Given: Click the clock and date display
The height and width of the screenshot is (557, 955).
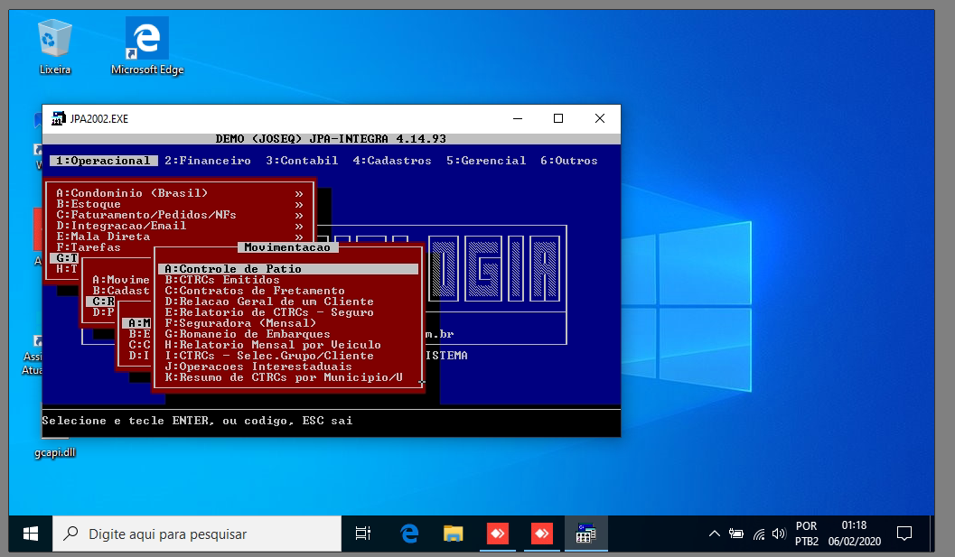Looking at the screenshot, I should tap(854, 534).
